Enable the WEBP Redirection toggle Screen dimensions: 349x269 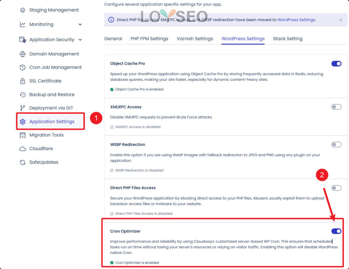coord(336,145)
